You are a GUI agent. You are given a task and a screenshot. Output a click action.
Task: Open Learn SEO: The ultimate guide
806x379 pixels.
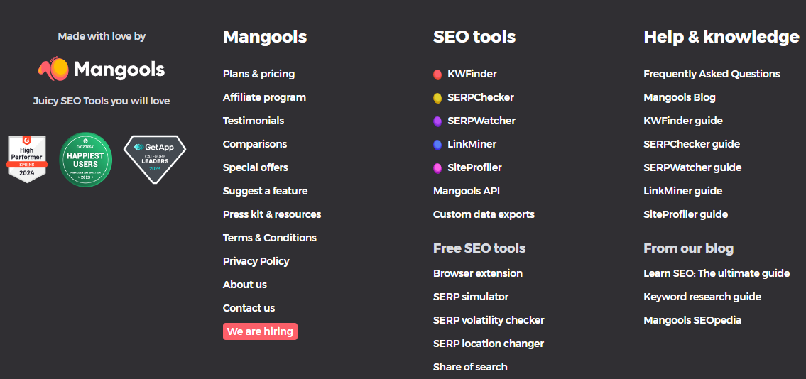tap(717, 273)
